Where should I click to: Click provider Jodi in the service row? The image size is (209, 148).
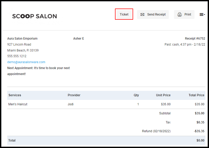[70, 104]
